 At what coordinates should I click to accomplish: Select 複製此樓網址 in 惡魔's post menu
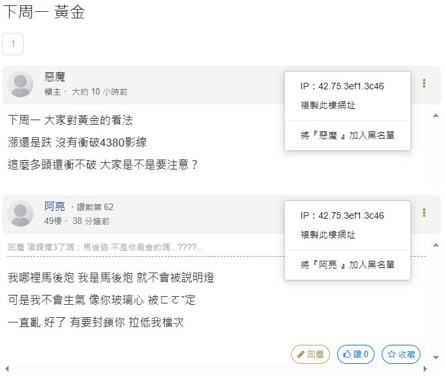click(x=328, y=106)
